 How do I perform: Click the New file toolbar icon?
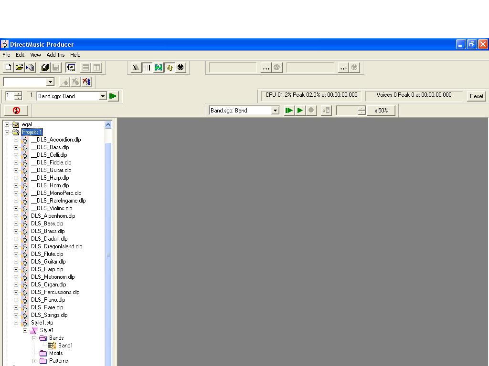(x=8, y=68)
